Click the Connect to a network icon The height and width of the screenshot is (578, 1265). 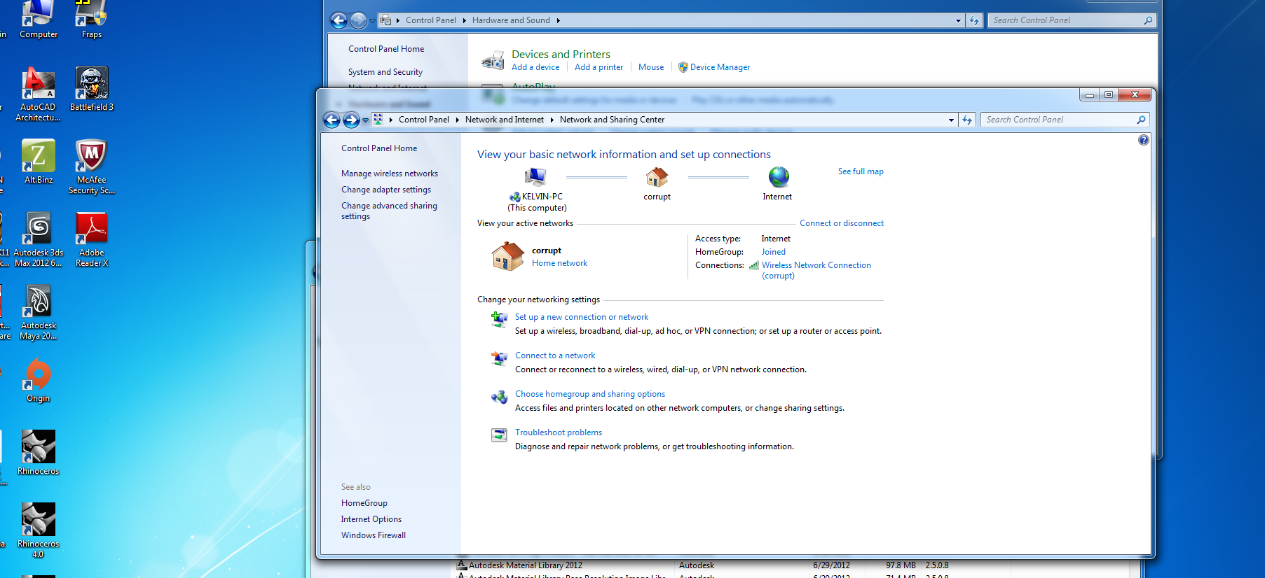[x=499, y=358]
